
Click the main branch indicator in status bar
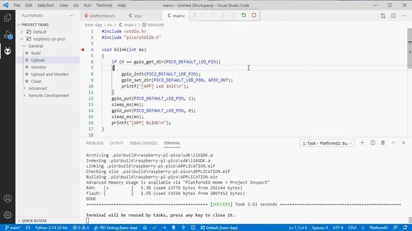click(12, 228)
